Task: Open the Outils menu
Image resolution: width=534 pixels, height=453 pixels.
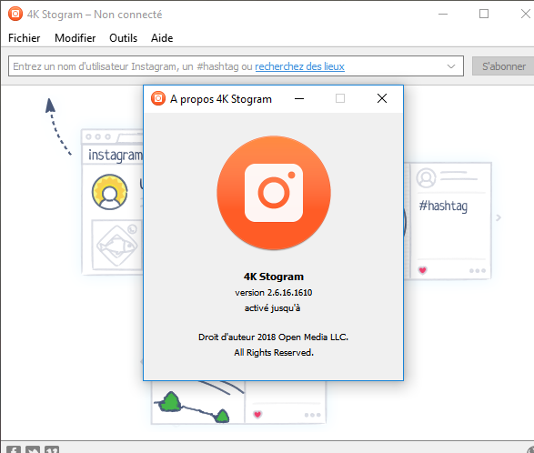Action: [x=124, y=38]
